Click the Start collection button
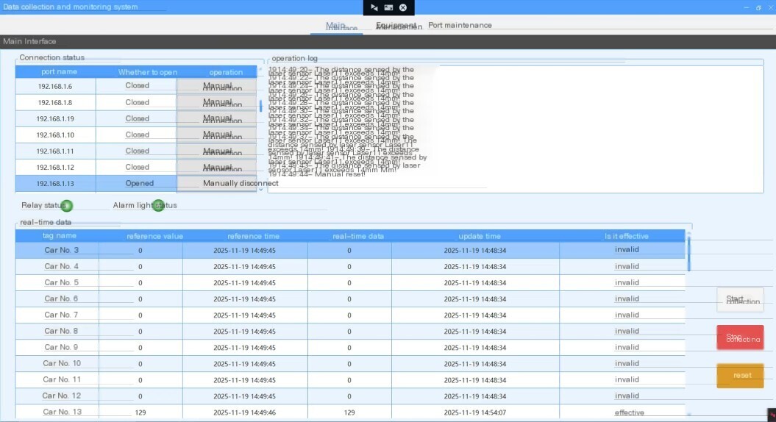The image size is (776, 422). tap(741, 300)
